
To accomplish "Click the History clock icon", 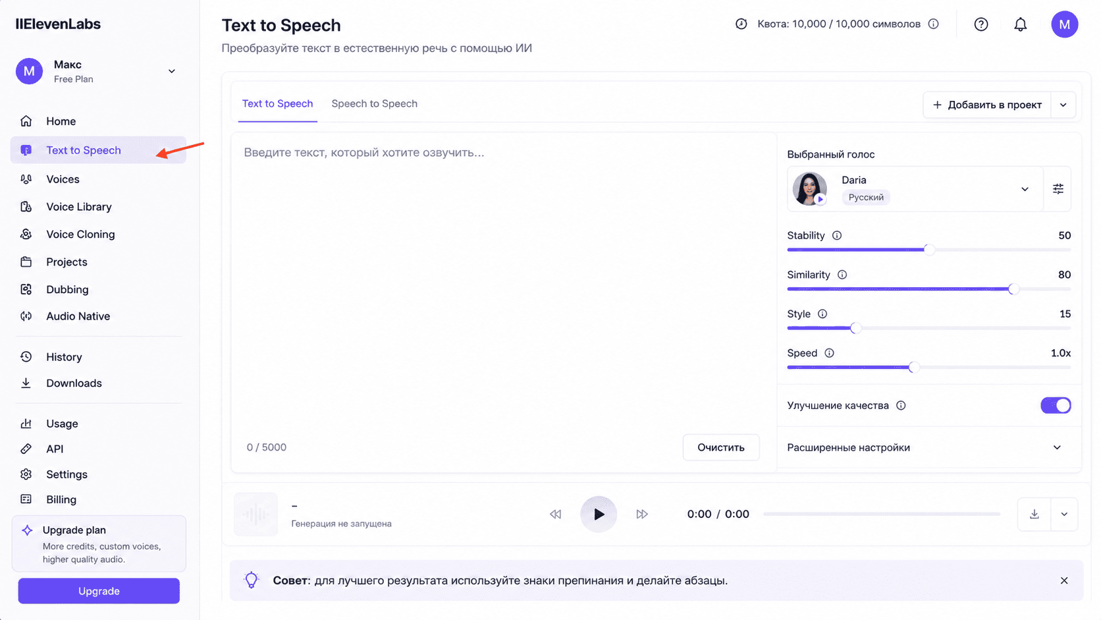I will click(x=26, y=357).
